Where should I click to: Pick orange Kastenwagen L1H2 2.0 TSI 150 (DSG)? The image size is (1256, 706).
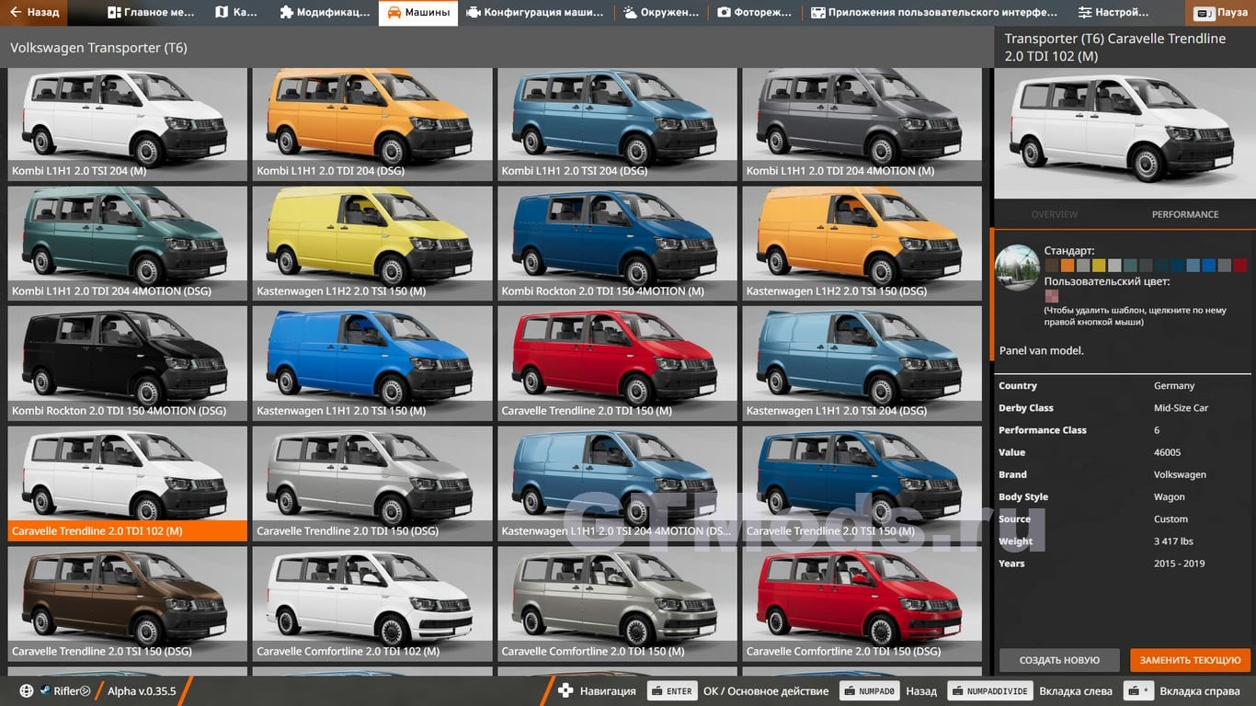tap(862, 244)
